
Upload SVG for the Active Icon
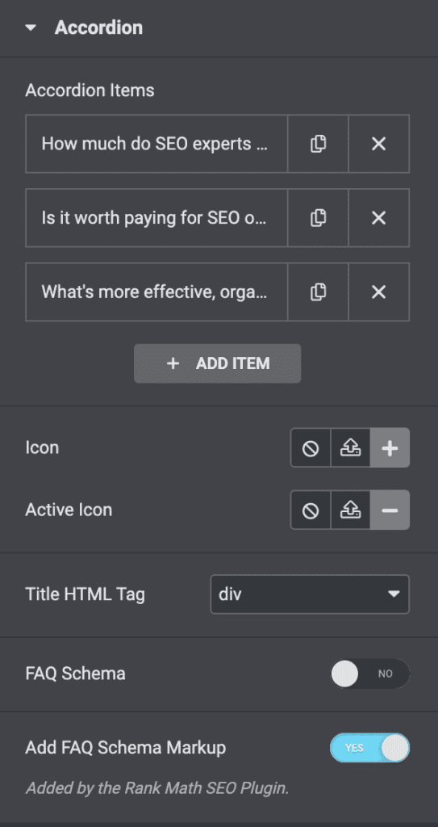pos(350,510)
